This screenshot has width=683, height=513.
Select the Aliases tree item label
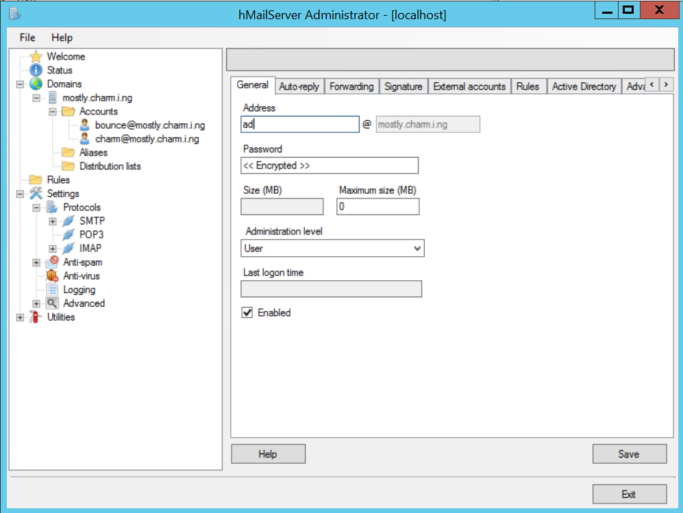point(93,153)
